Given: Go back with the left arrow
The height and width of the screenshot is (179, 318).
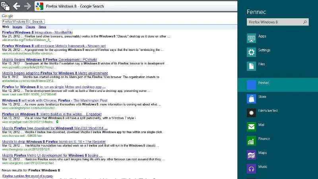Looking at the screenshot, I should tap(16, 6).
